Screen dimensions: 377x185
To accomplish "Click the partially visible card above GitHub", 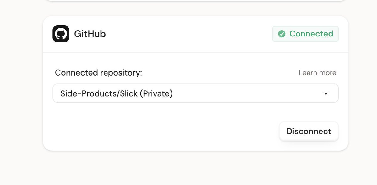I will 195,1.
